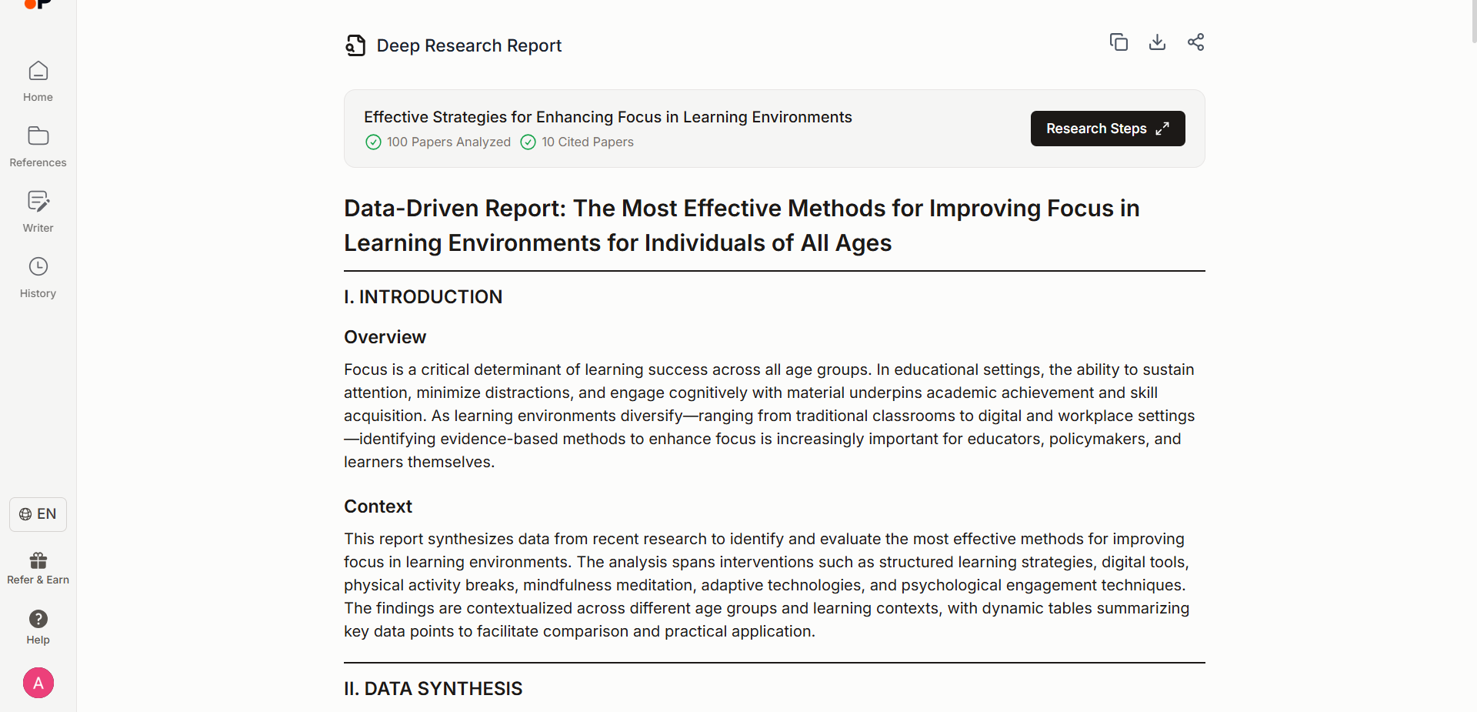Click the II. DATA SYNTHESIS heading
Image resolution: width=1477 pixels, height=712 pixels.
[433, 688]
